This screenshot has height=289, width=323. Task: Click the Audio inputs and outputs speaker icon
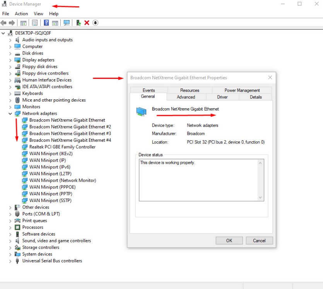pyautogui.click(x=17, y=40)
